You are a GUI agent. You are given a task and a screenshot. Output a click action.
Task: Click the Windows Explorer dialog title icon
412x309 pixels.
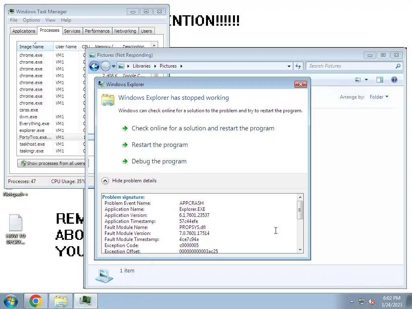(x=101, y=84)
